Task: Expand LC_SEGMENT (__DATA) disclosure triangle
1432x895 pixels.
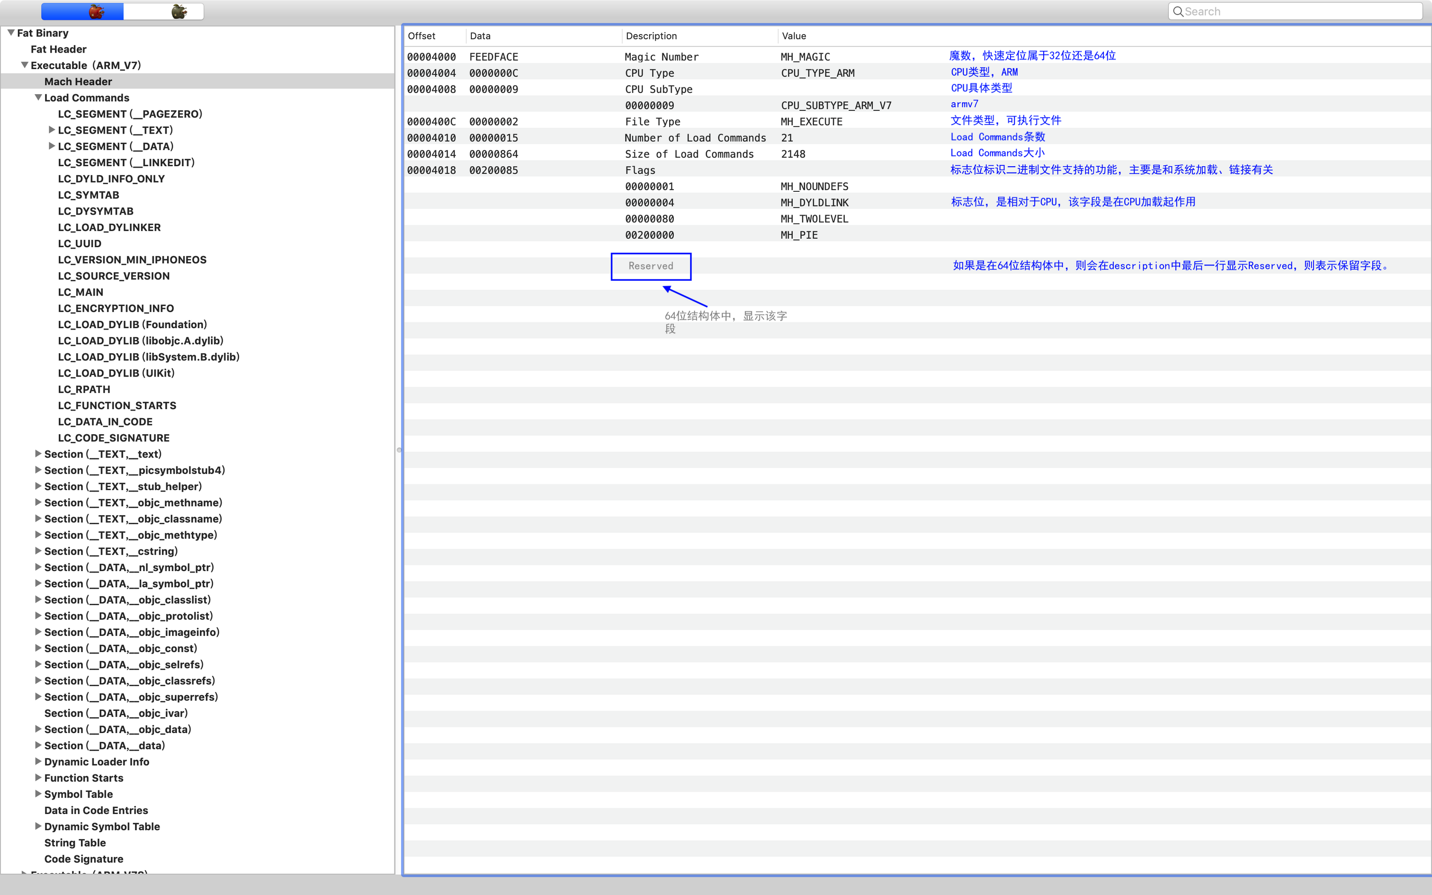Action: pyautogui.click(x=52, y=146)
